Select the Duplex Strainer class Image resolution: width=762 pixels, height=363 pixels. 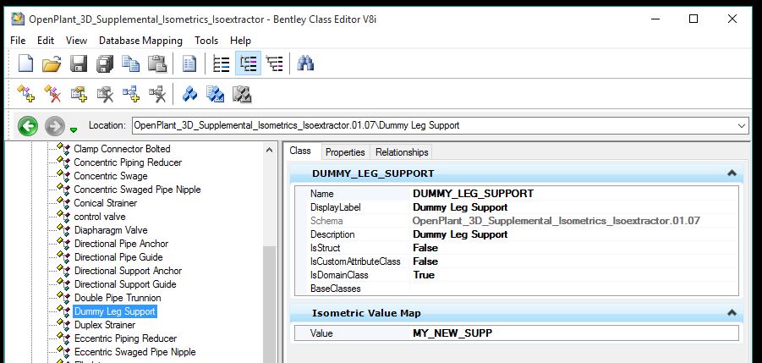click(105, 325)
